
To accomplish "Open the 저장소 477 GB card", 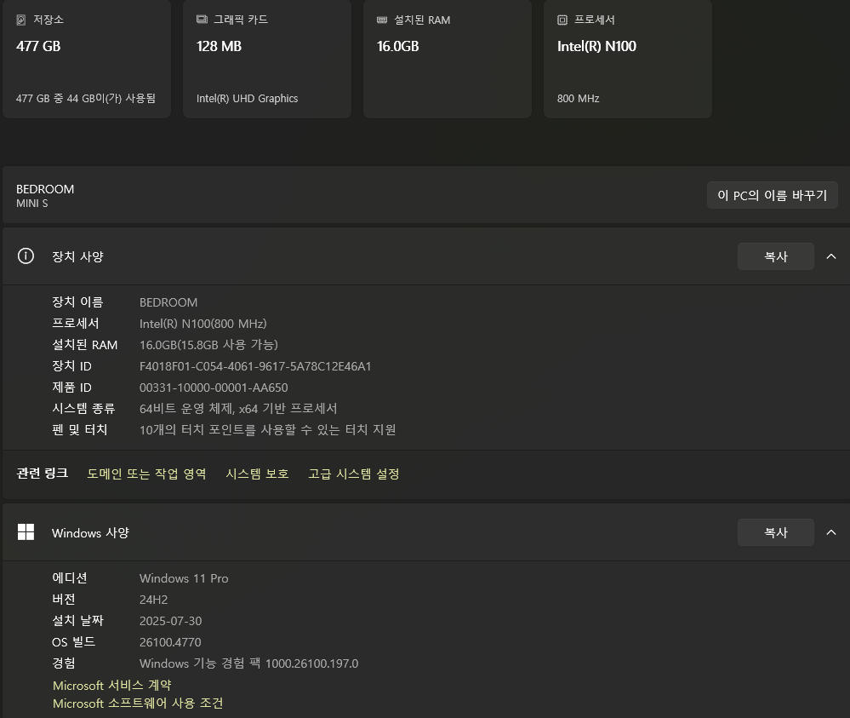I will [x=87, y=59].
